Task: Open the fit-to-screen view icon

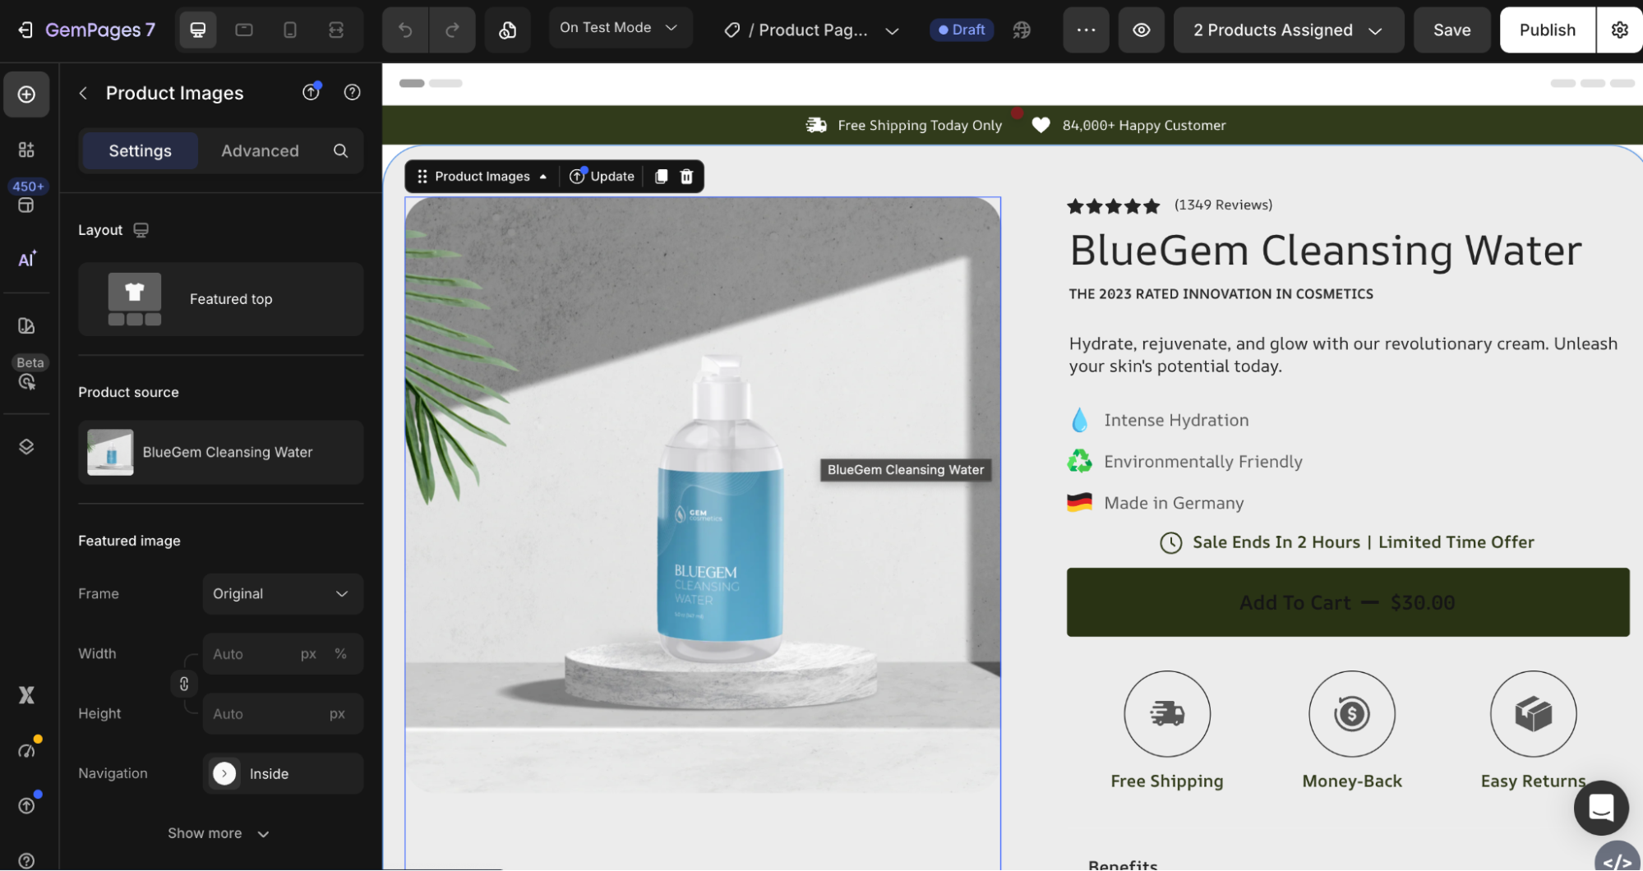Action: click(x=336, y=30)
